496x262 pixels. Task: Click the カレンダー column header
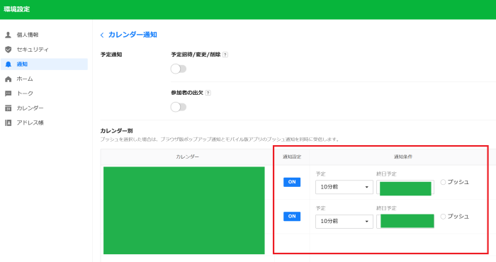pyautogui.click(x=187, y=156)
